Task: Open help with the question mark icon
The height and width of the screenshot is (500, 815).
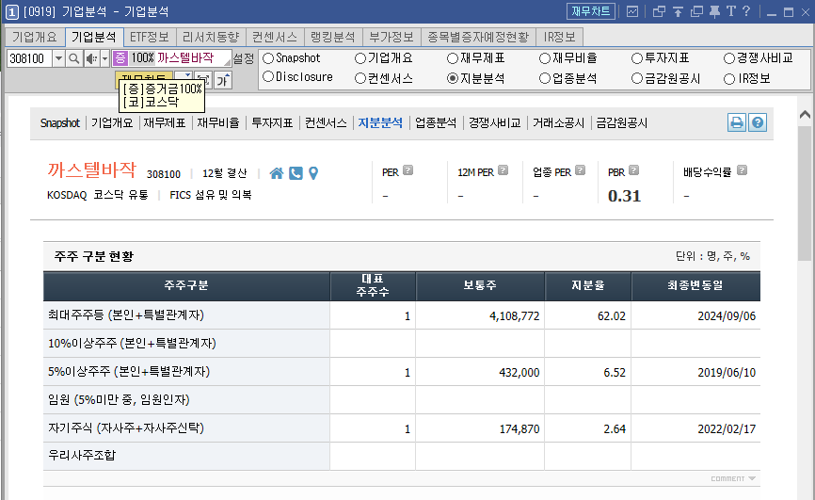Action: 746,11
